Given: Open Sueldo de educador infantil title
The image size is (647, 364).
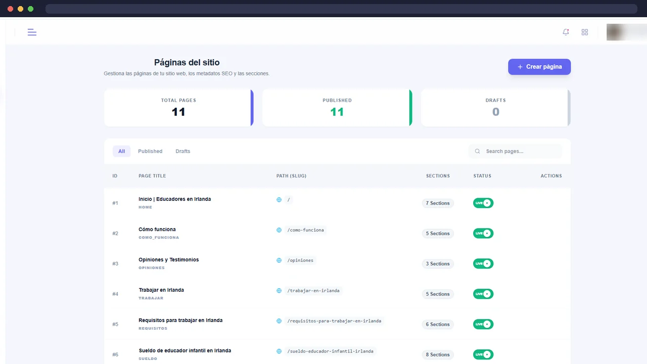Looking at the screenshot, I should click(x=185, y=351).
